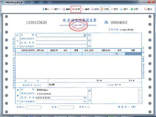Click the goods name cell in first row
The height and width of the screenshot is (117, 156).
[x=33, y=54]
